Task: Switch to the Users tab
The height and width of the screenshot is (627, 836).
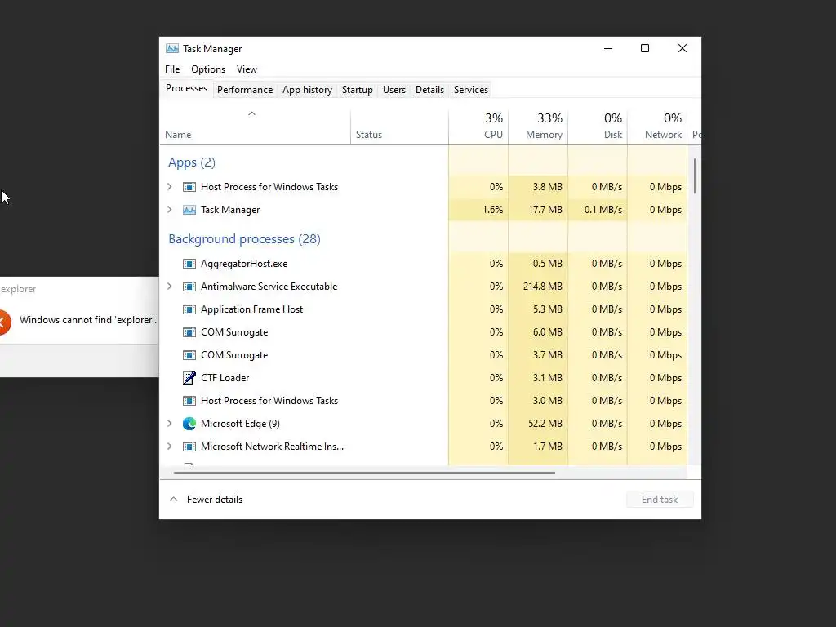Action: [394, 90]
